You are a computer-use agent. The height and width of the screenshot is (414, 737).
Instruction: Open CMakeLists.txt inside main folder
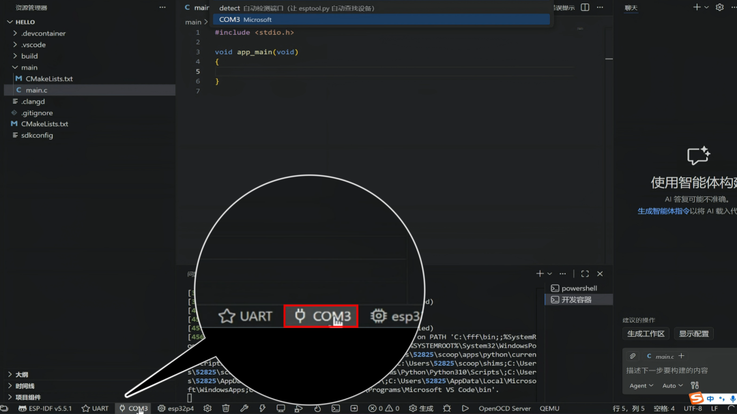click(49, 78)
